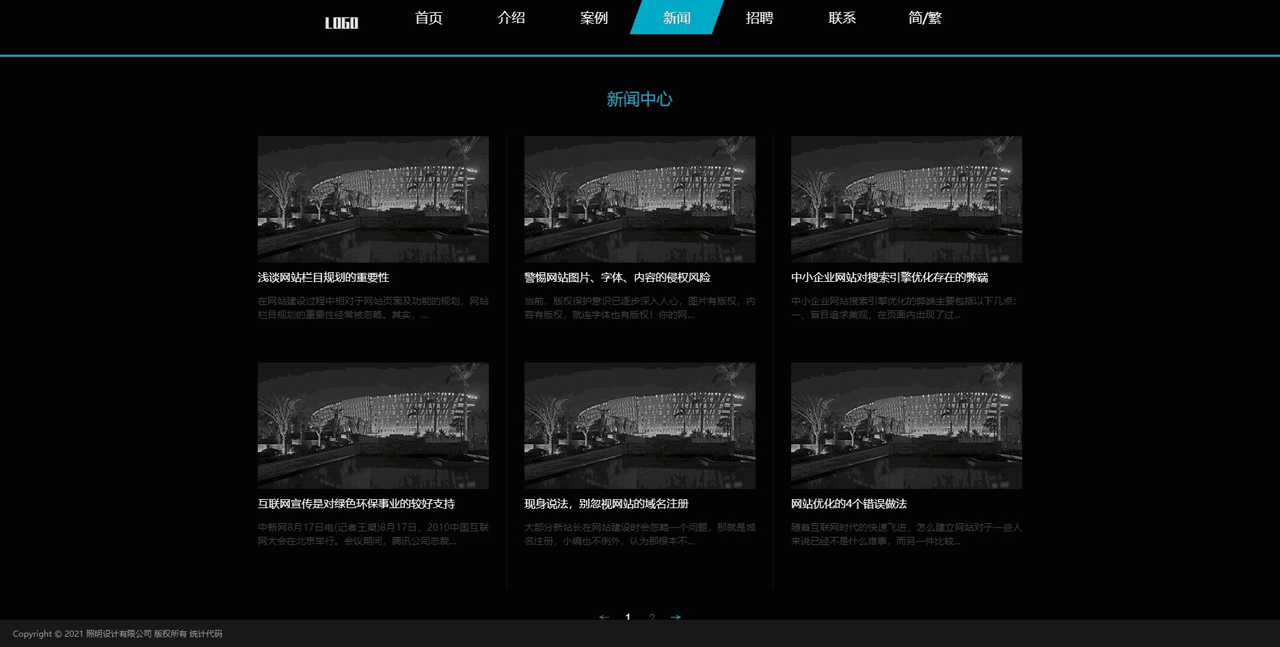
Task: Click the thumbnail above 浅谈网站栏目规划的重要性
Action: click(x=373, y=199)
